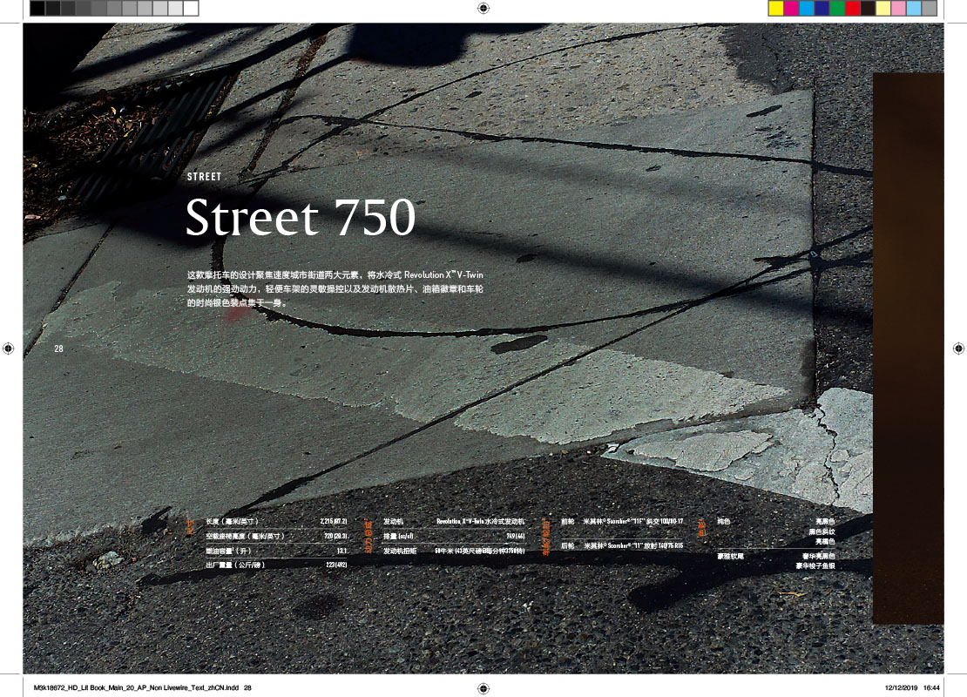Click the orange "动力总成" section label
The height and width of the screenshot is (697, 967).
coord(369,536)
